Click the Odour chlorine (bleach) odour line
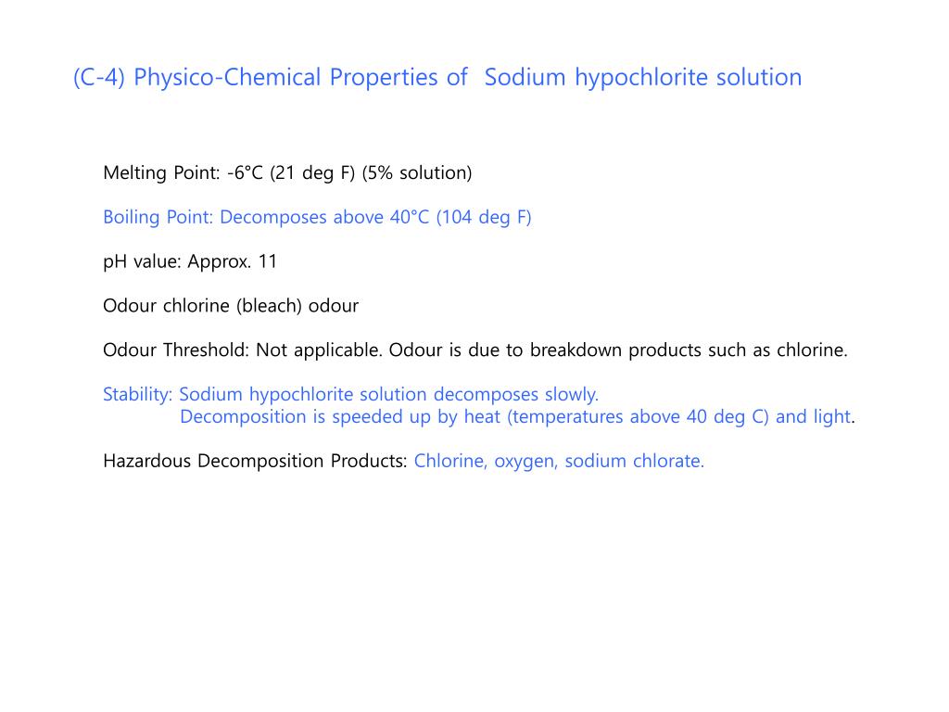The height and width of the screenshot is (712, 949). pos(231,306)
